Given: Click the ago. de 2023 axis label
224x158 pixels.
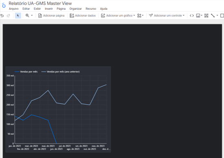Looking at the screenshot, I should click(x=73, y=149).
